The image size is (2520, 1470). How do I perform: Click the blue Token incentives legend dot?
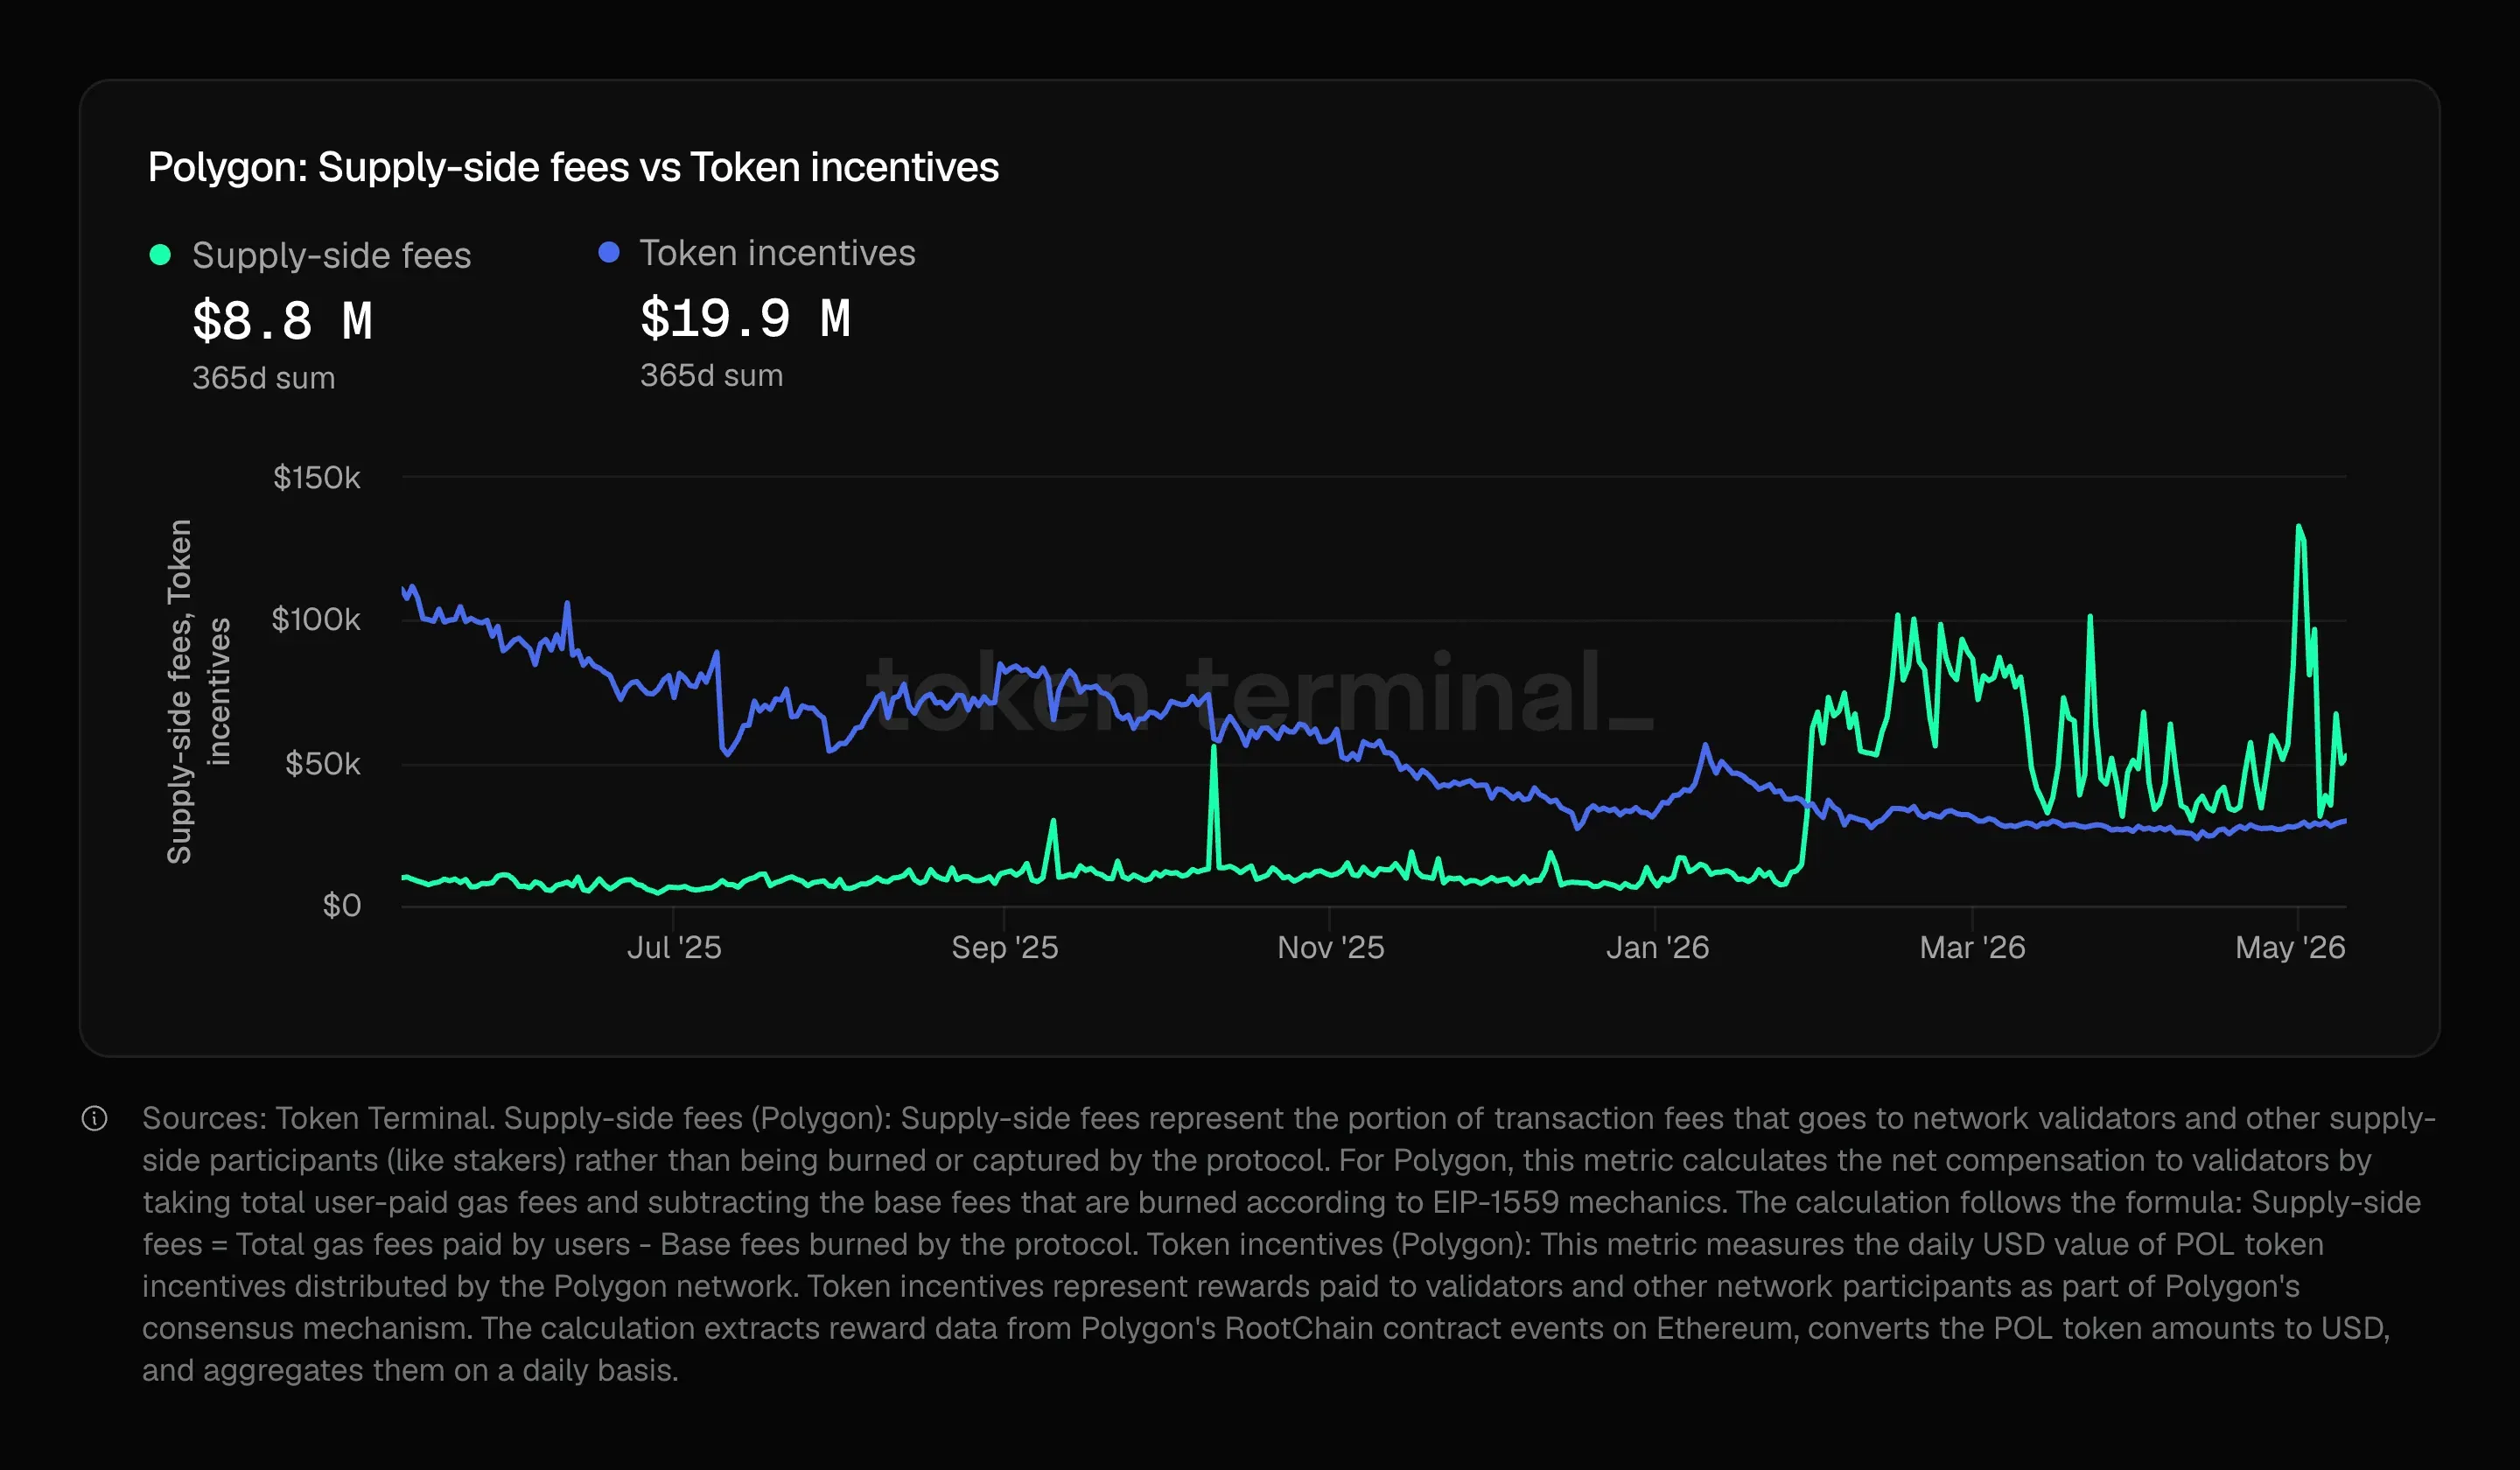[608, 252]
